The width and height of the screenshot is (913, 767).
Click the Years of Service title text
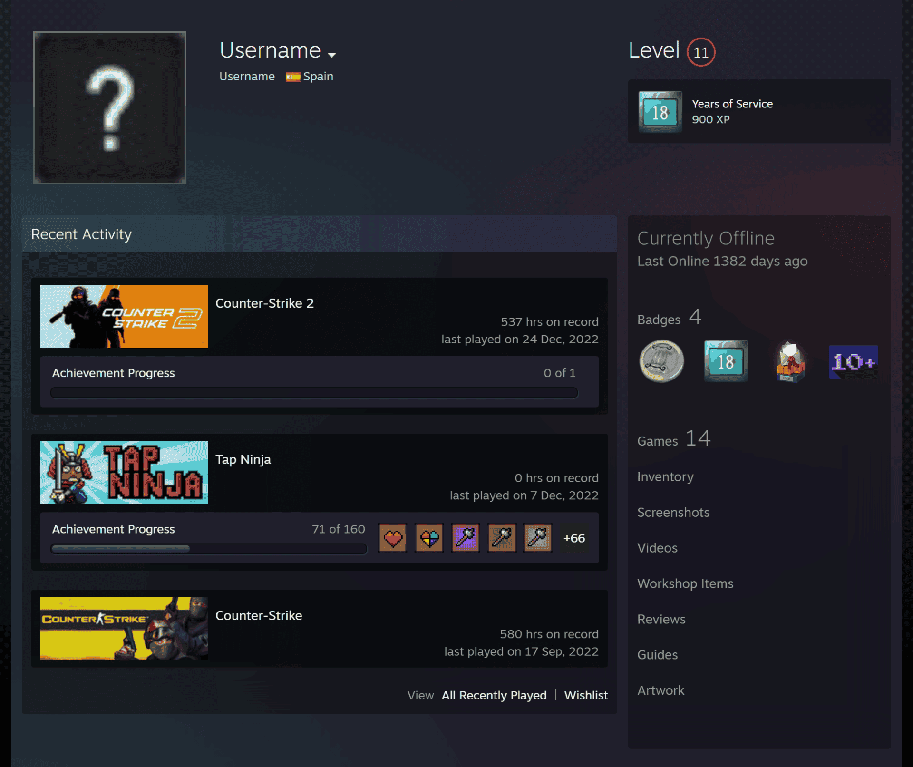tap(732, 104)
